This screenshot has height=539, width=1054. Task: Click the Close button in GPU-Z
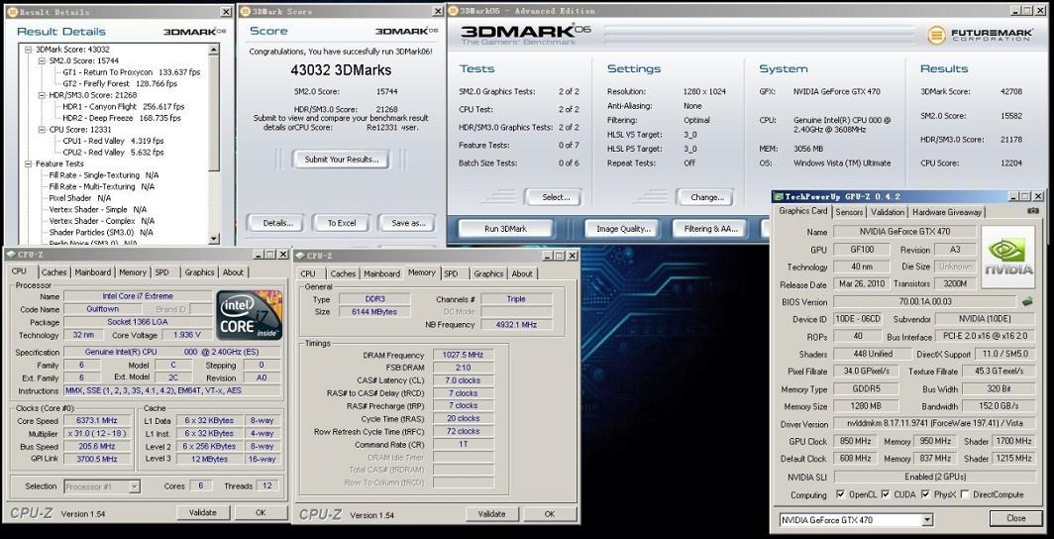(x=1015, y=518)
